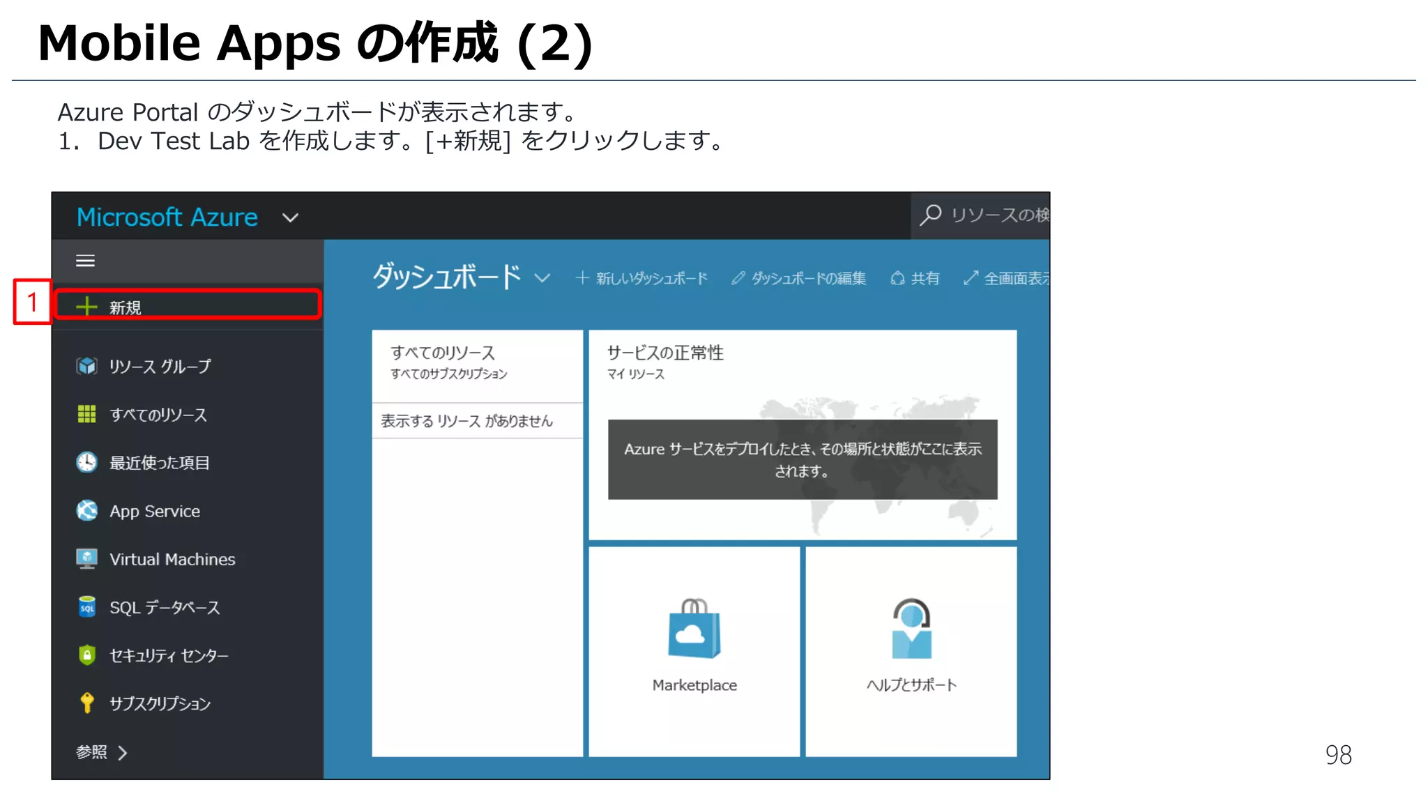Click the 共有 share icon
Screen dimensions: 1428x803
pyautogui.click(x=897, y=278)
